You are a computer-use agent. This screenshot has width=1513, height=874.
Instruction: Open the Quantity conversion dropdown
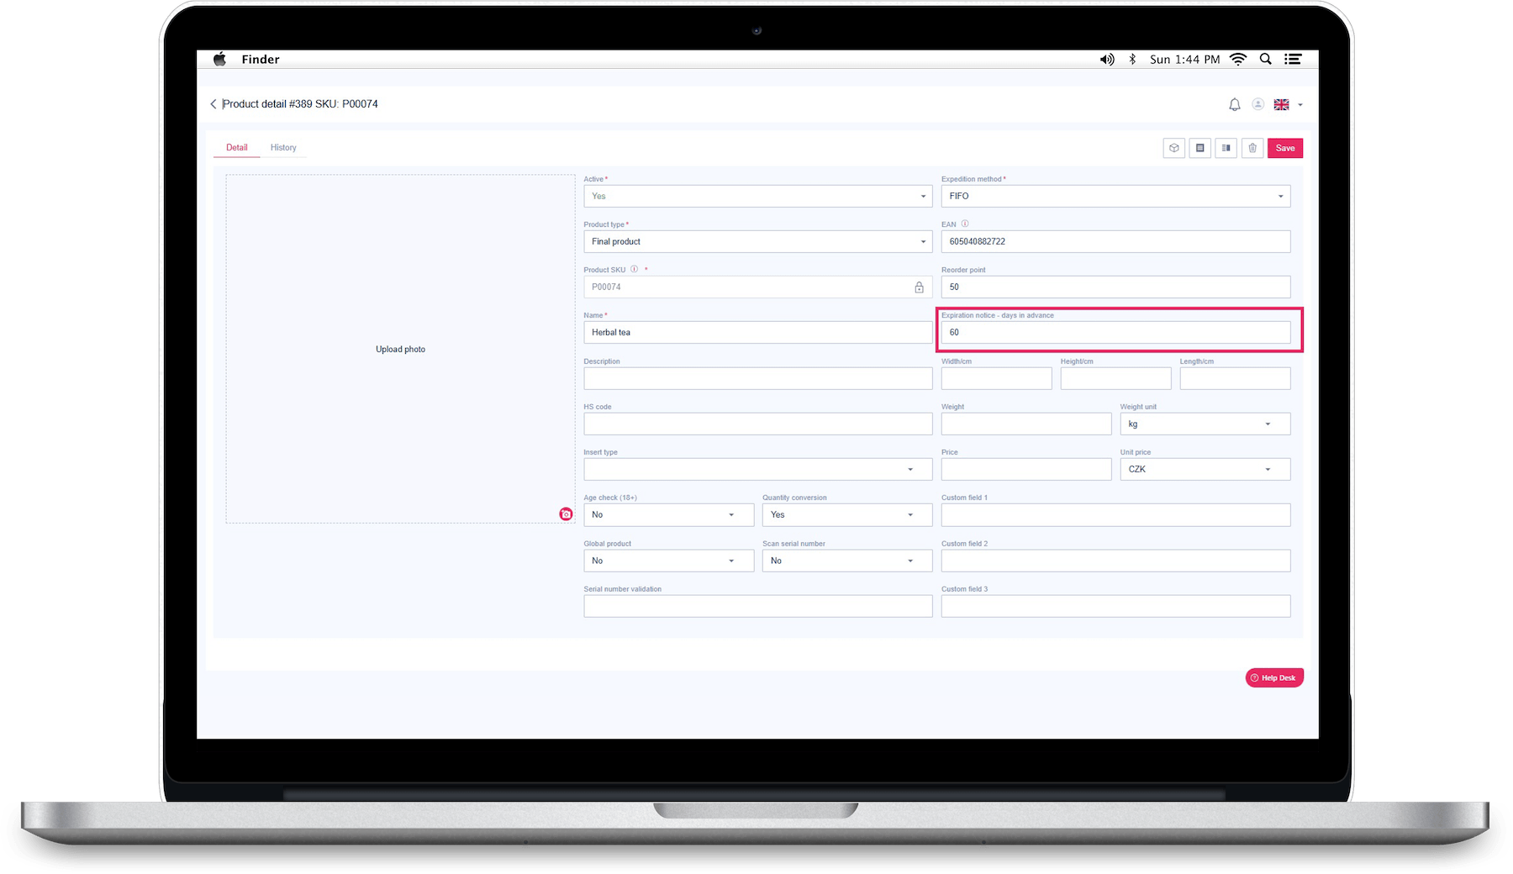[847, 515]
